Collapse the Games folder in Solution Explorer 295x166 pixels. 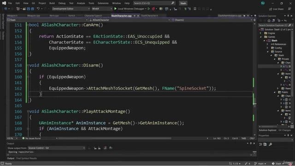pyautogui.click(x=261, y=37)
